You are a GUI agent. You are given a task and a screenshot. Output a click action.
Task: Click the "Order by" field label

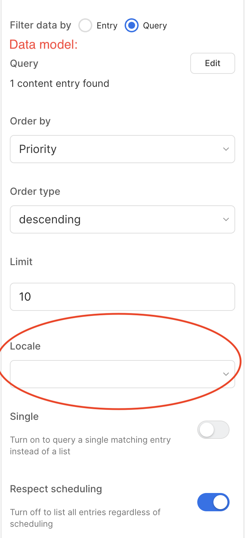(x=30, y=121)
